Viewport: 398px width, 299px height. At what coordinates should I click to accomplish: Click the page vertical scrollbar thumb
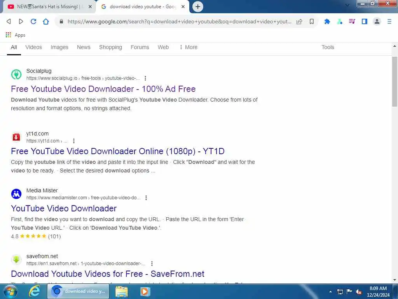395,81
